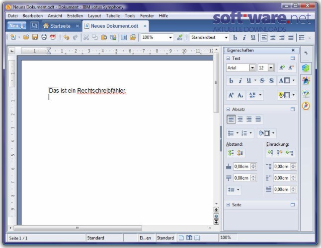The height and width of the screenshot is (248, 321).
Task: Cut selection with the scissors icon
Action: [x=86, y=37]
